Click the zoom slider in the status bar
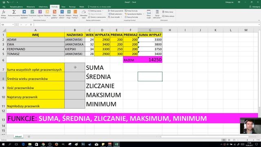 (247, 140)
